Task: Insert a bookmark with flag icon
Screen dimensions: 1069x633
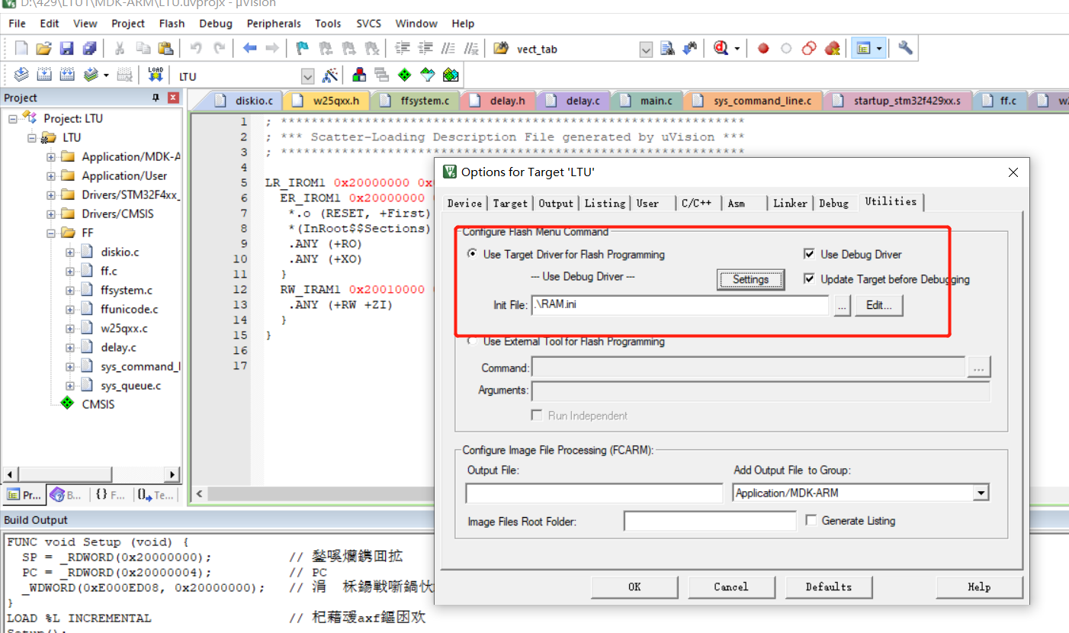Action: point(303,49)
